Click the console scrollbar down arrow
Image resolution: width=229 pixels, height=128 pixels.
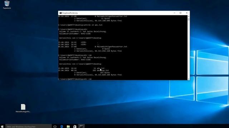coord(189,79)
